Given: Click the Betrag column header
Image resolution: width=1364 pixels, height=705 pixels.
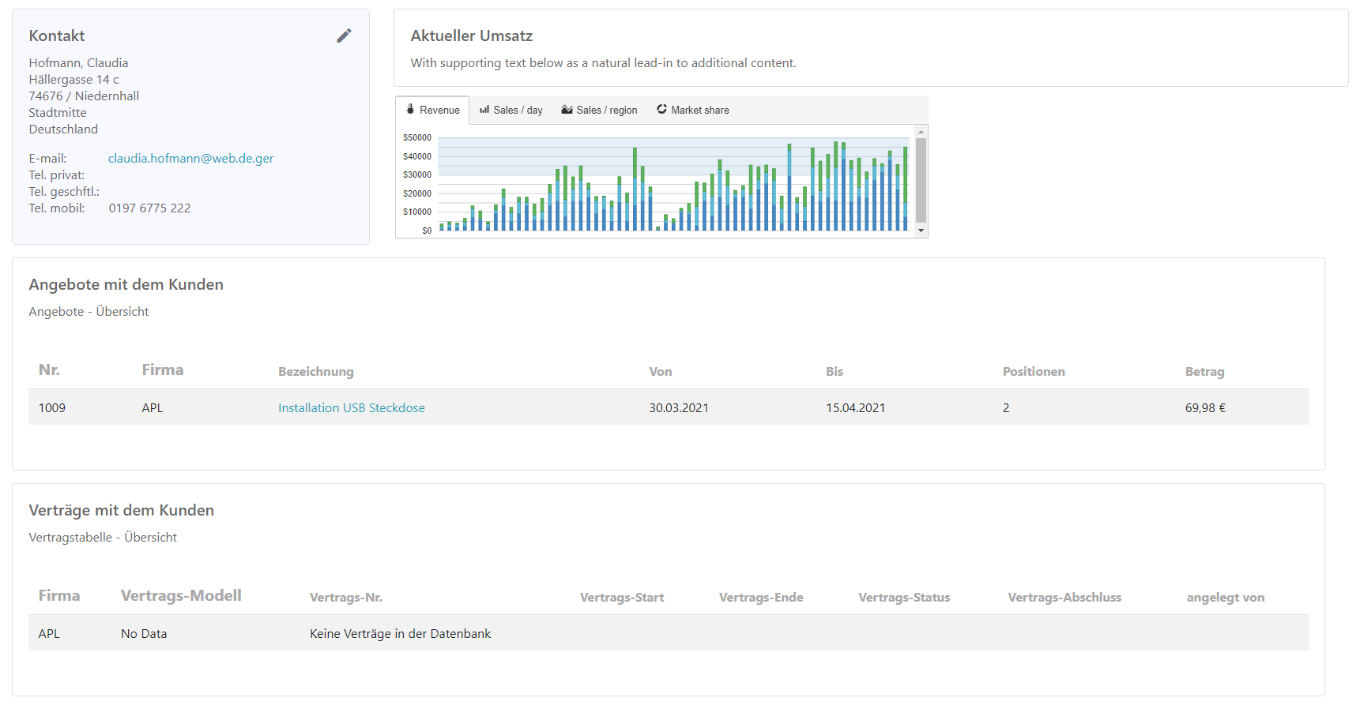Looking at the screenshot, I should pyautogui.click(x=1204, y=371).
